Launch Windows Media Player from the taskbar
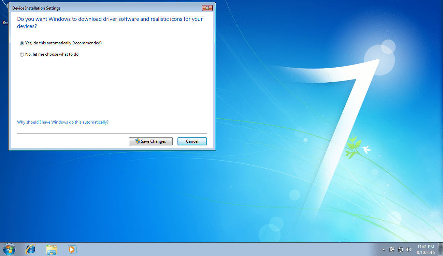The image size is (443, 256). pos(72,250)
